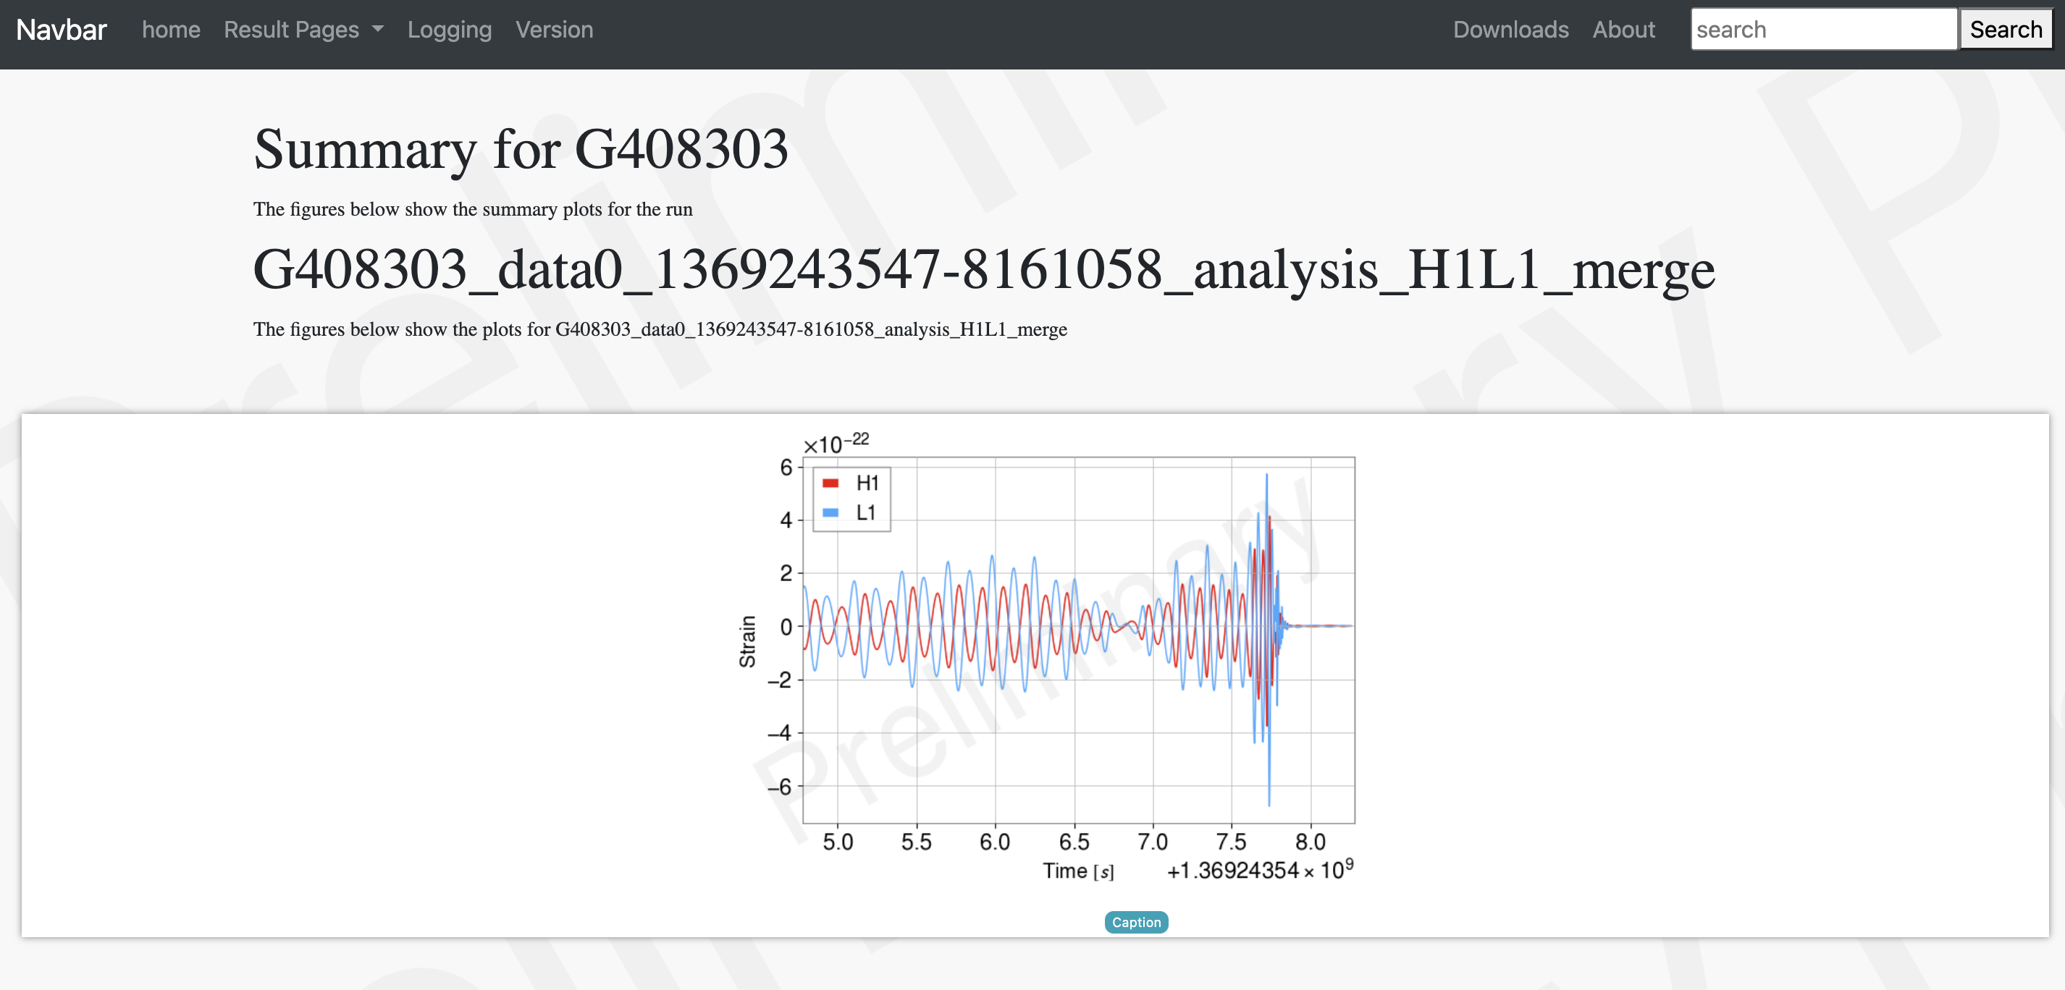Click the G408303_data0 analysis H1L1_merge heading
2065x990 pixels.
983,269
